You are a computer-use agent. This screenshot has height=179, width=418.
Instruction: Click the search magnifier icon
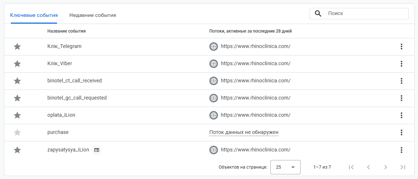pos(318,14)
